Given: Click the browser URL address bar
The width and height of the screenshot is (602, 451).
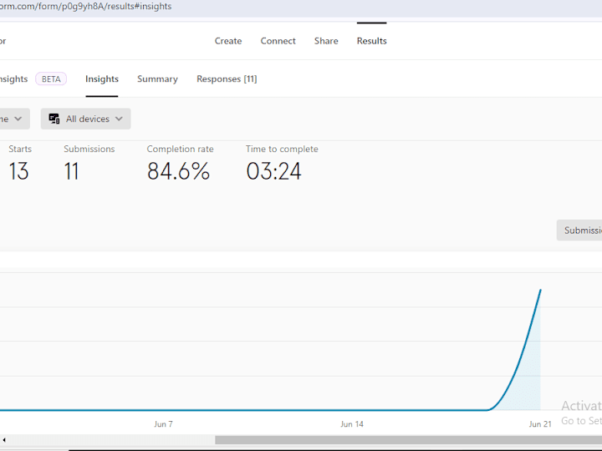Looking at the screenshot, I should (301, 7).
